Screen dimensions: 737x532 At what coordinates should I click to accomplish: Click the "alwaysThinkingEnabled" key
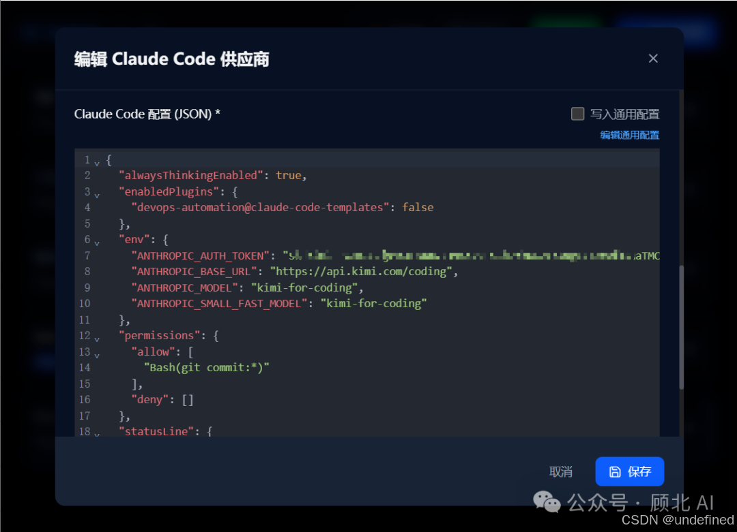coord(191,176)
